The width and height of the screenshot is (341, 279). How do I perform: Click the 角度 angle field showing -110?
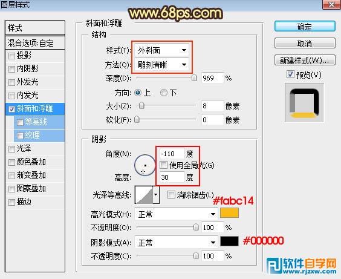(x=172, y=154)
